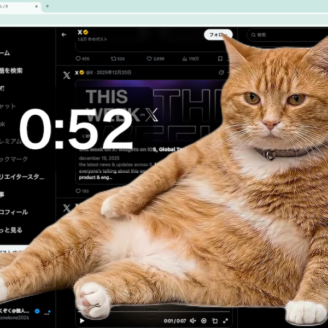Screen dimensions: 328x328
Task: Mute the video player sound
Action: pyautogui.click(x=192, y=321)
